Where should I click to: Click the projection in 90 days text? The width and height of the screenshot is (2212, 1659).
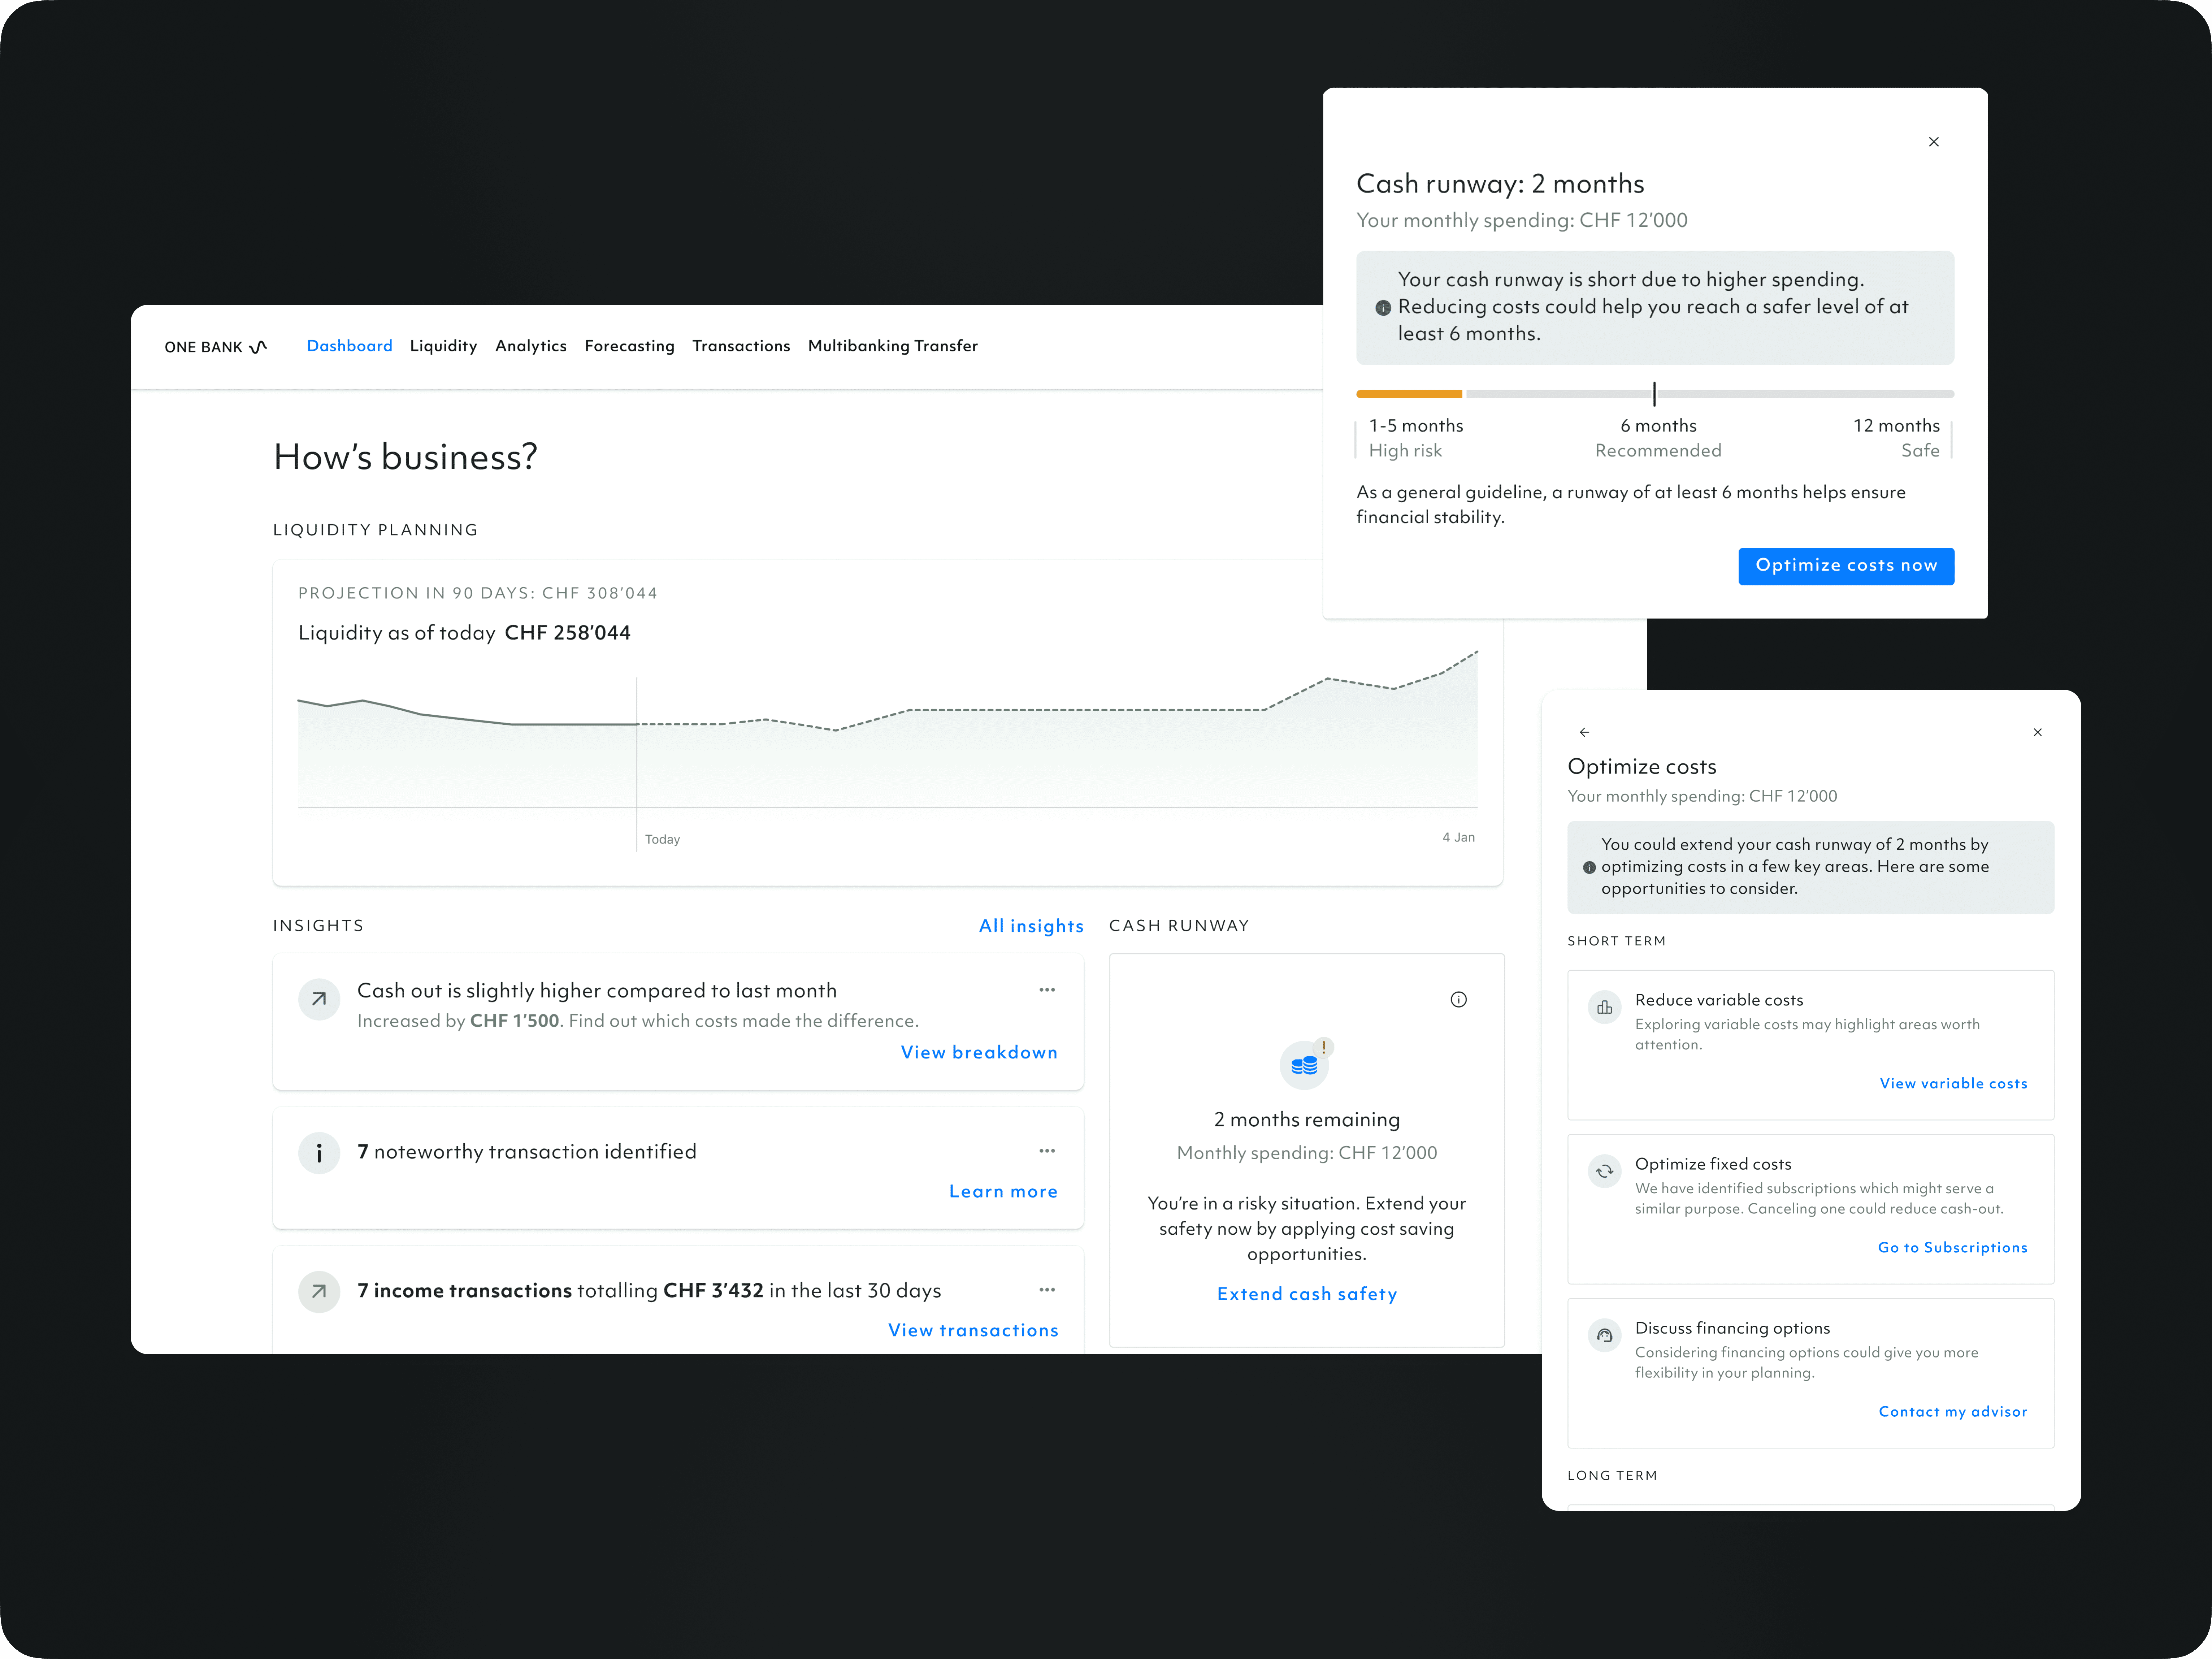coord(478,593)
